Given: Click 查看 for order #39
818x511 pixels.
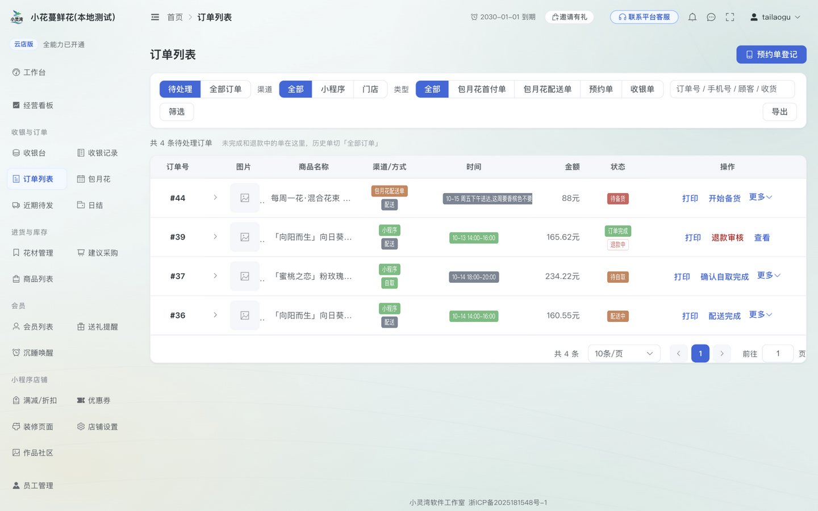Looking at the screenshot, I should pos(762,237).
